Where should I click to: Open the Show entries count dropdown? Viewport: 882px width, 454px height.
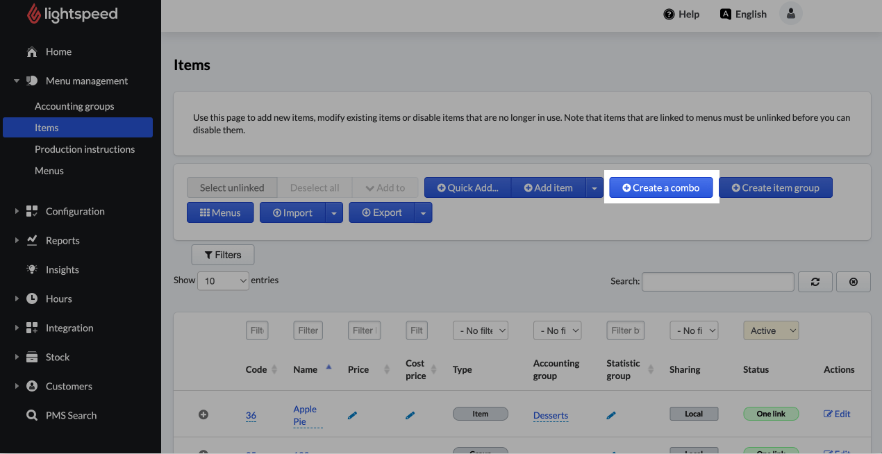(223, 281)
